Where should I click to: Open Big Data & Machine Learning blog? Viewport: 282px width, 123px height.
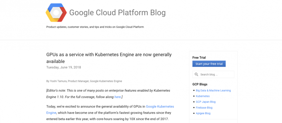213,90
